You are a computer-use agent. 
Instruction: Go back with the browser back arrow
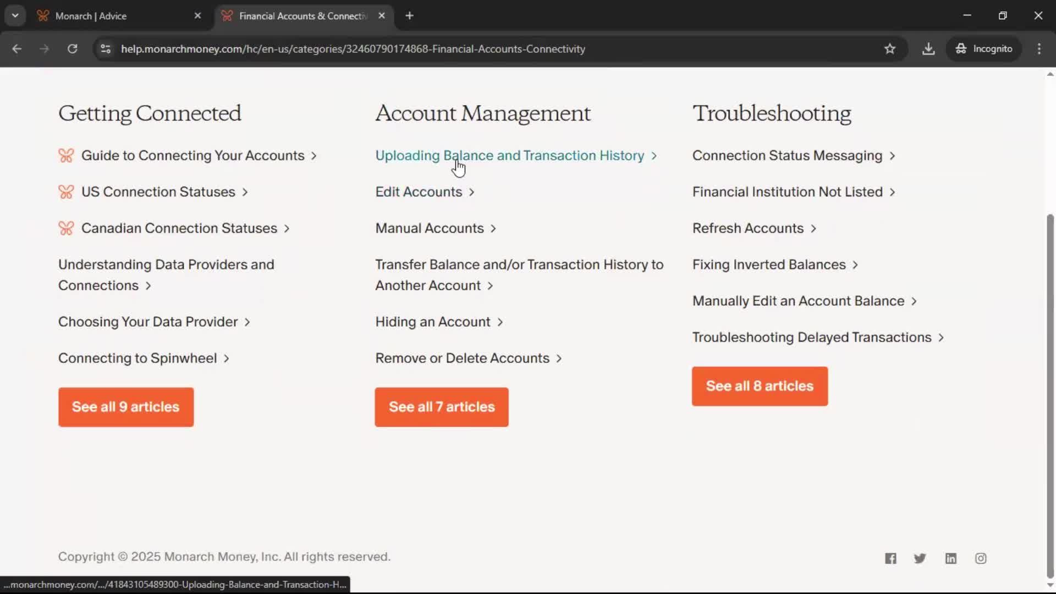[x=17, y=49]
